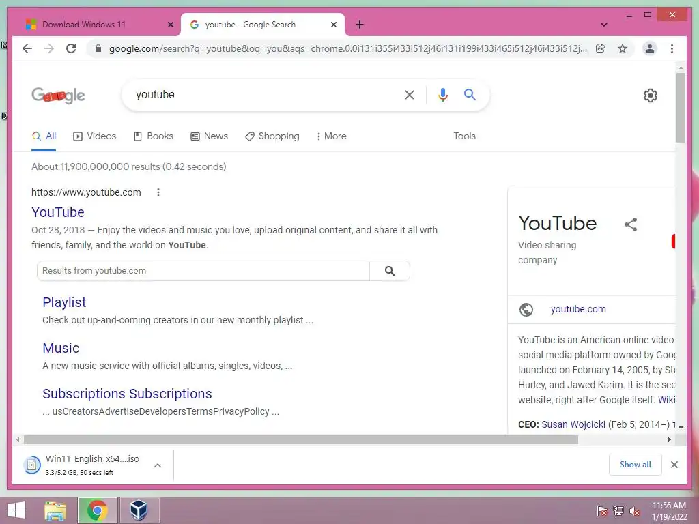Switch to Videos results
The height and width of the screenshot is (524, 699).
pos(94,136)
